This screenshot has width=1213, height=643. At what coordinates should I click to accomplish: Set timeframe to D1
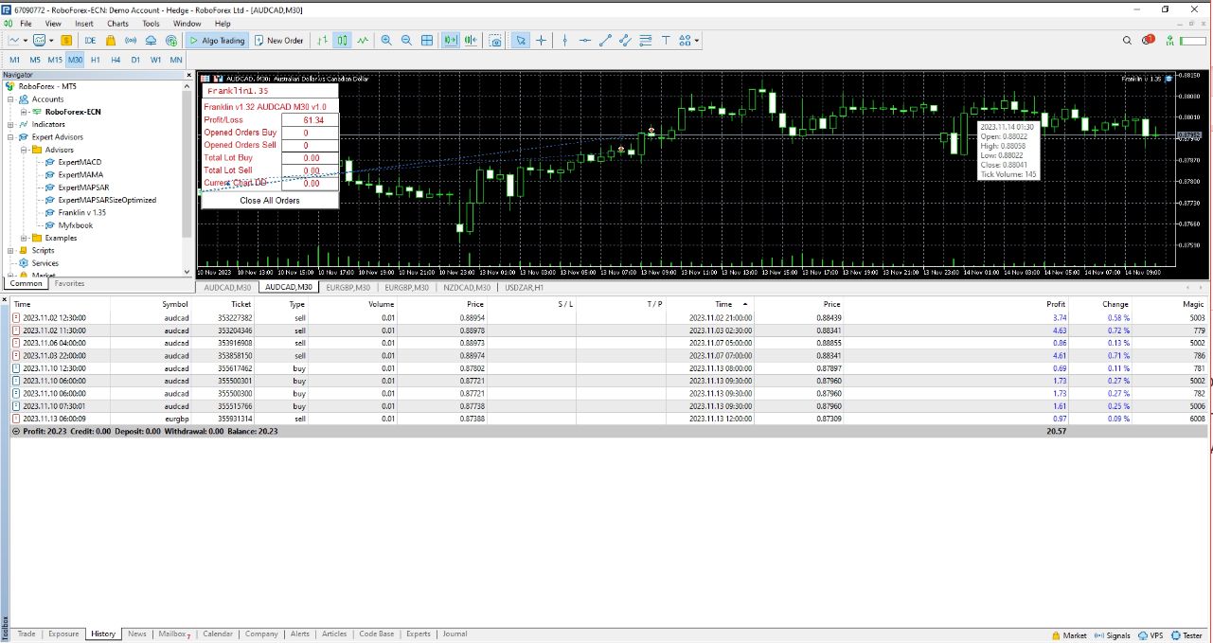click(135, 60)
